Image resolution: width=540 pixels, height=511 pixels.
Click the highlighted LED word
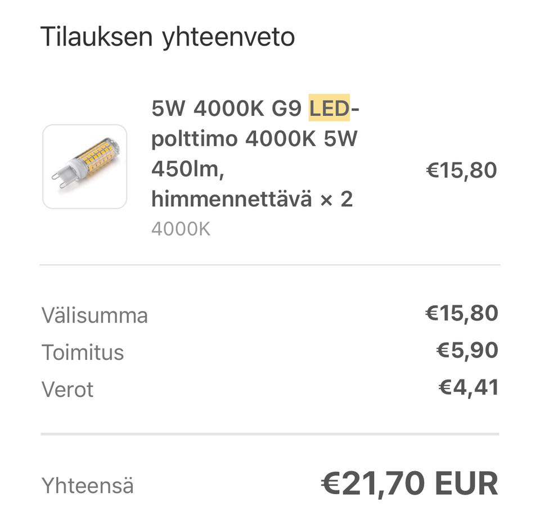[x=329, y=108]
